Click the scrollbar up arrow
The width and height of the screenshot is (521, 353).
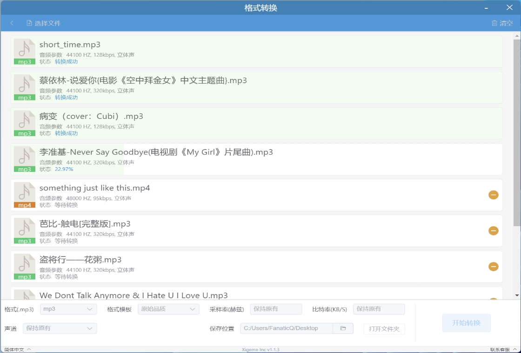pyautogui.click(x=517, y=35)
